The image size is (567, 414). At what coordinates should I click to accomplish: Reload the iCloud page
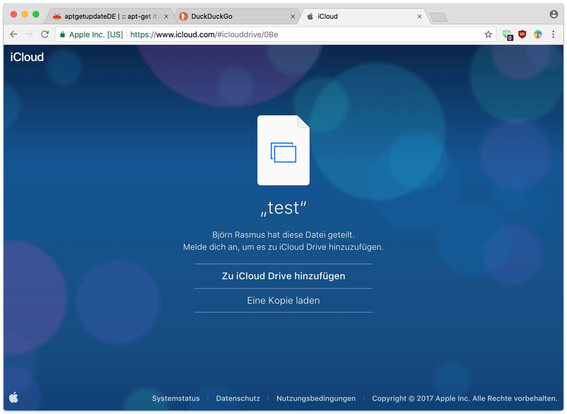[45, 34]
